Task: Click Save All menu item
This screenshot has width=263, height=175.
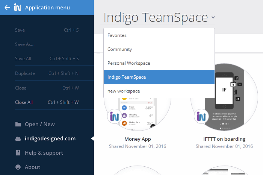Action: tap(47, 59)
